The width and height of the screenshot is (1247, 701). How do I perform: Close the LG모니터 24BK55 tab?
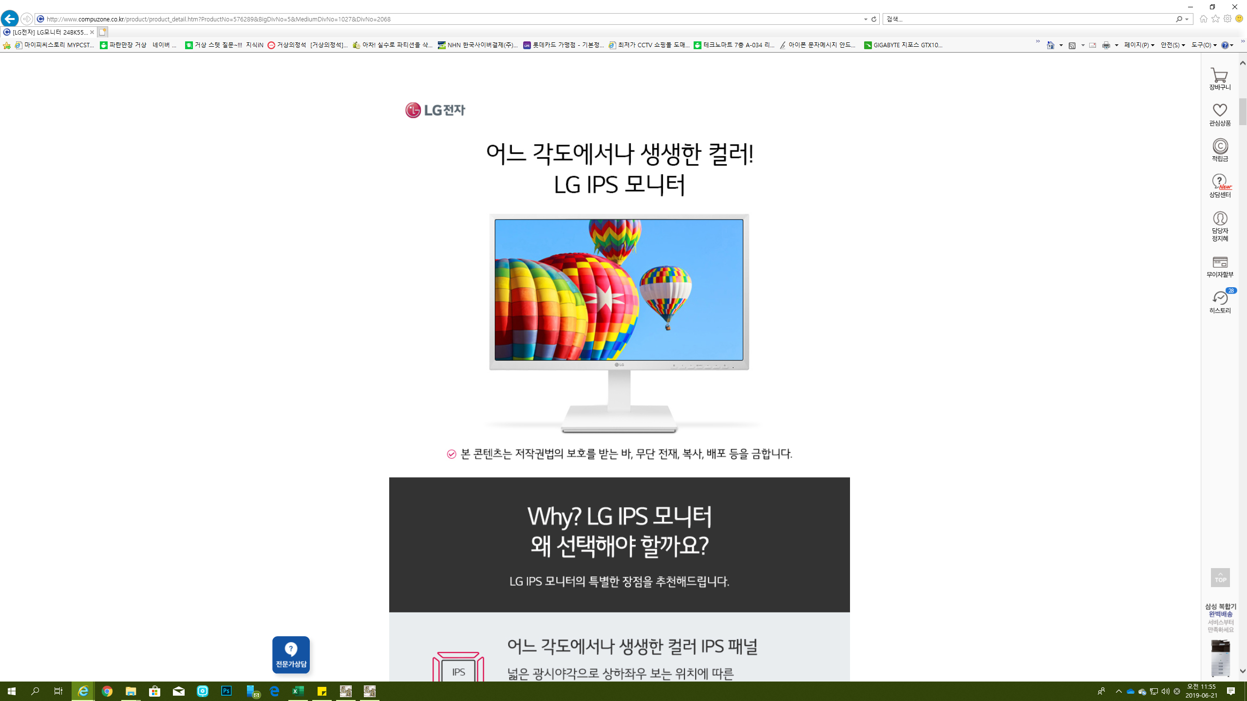[92, 32]
